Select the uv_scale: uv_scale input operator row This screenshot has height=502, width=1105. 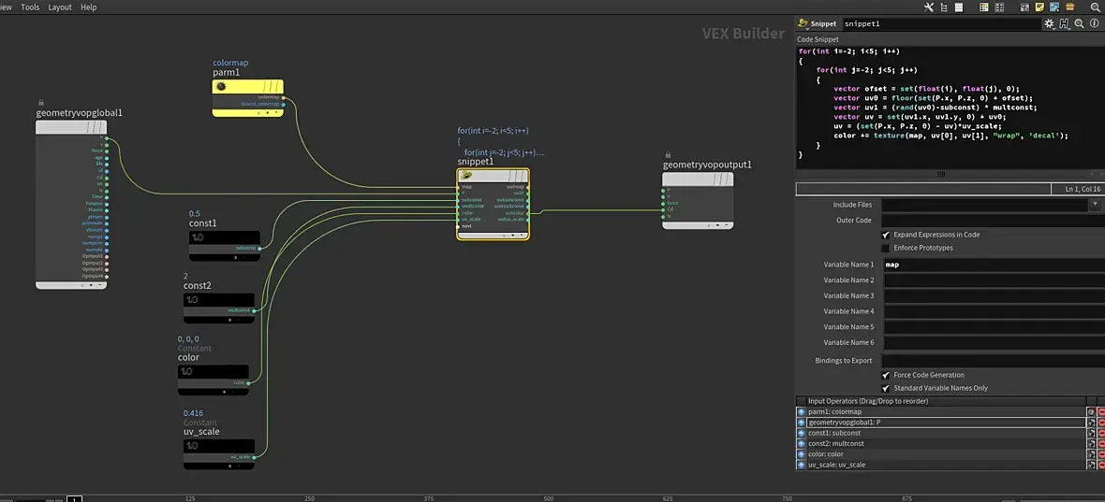pos(941,465)
